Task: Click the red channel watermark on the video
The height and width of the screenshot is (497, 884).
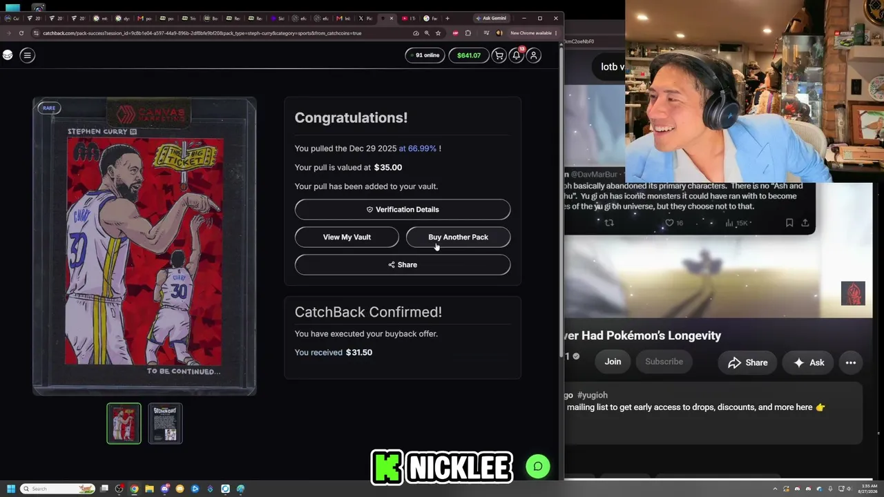Action: pos(853,293)
